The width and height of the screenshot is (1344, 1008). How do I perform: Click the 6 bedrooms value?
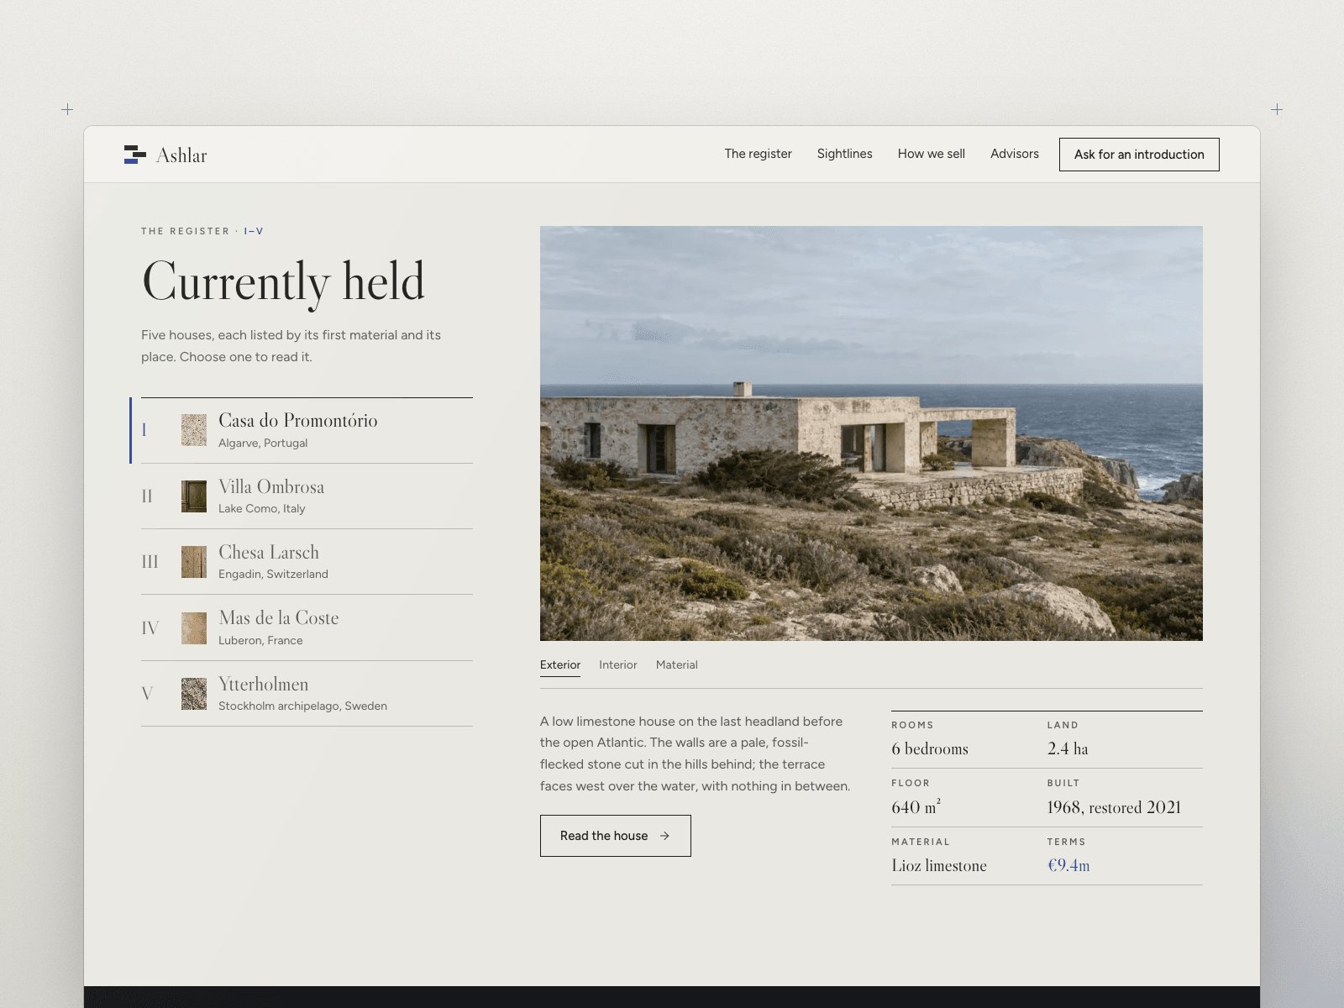(930, 748)
